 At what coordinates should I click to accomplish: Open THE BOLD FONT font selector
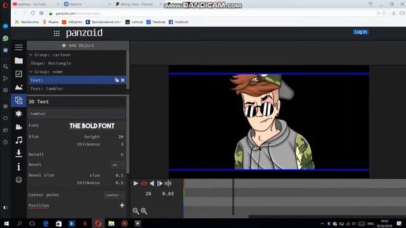pos(96,126)
